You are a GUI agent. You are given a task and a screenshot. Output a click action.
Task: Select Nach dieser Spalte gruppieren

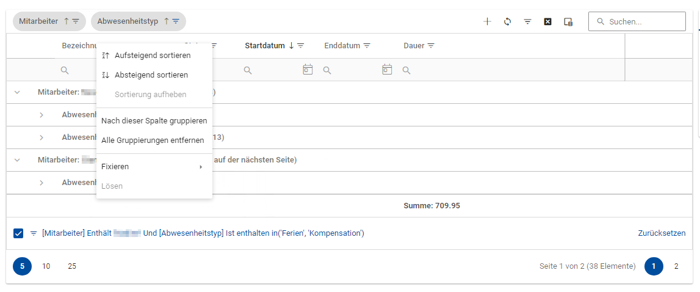pyautogui.click(x=154, y=121)
